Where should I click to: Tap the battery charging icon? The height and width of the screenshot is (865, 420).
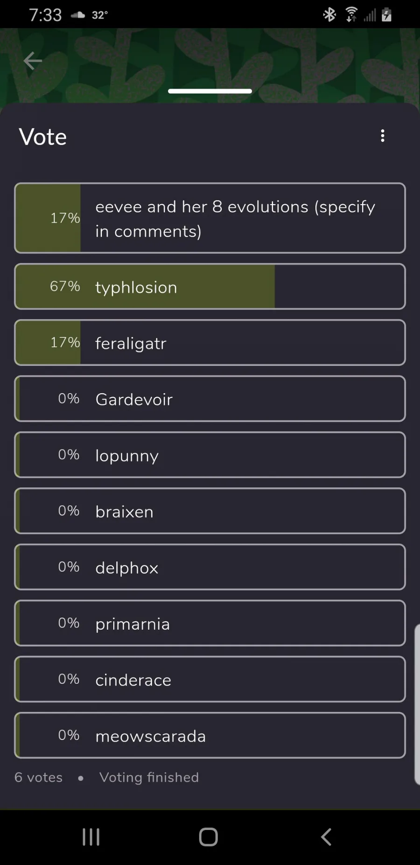386,15
